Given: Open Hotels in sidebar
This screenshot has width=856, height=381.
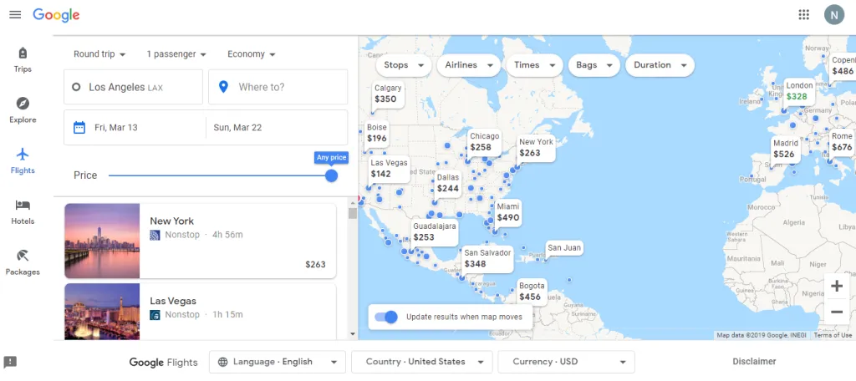Looking at the screenshot, I should [x=23, y=212].
